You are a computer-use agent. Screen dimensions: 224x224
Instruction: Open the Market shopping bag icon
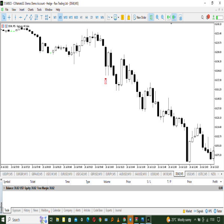tap(128, 18)
